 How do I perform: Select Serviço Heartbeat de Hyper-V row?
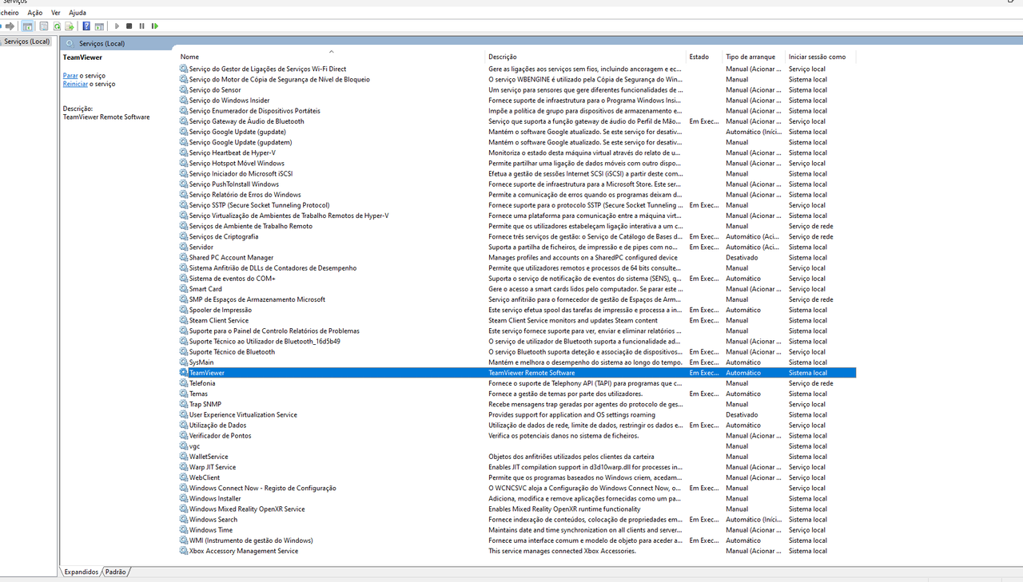517,152
